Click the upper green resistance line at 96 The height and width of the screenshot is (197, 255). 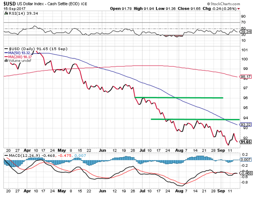(179, 98)
